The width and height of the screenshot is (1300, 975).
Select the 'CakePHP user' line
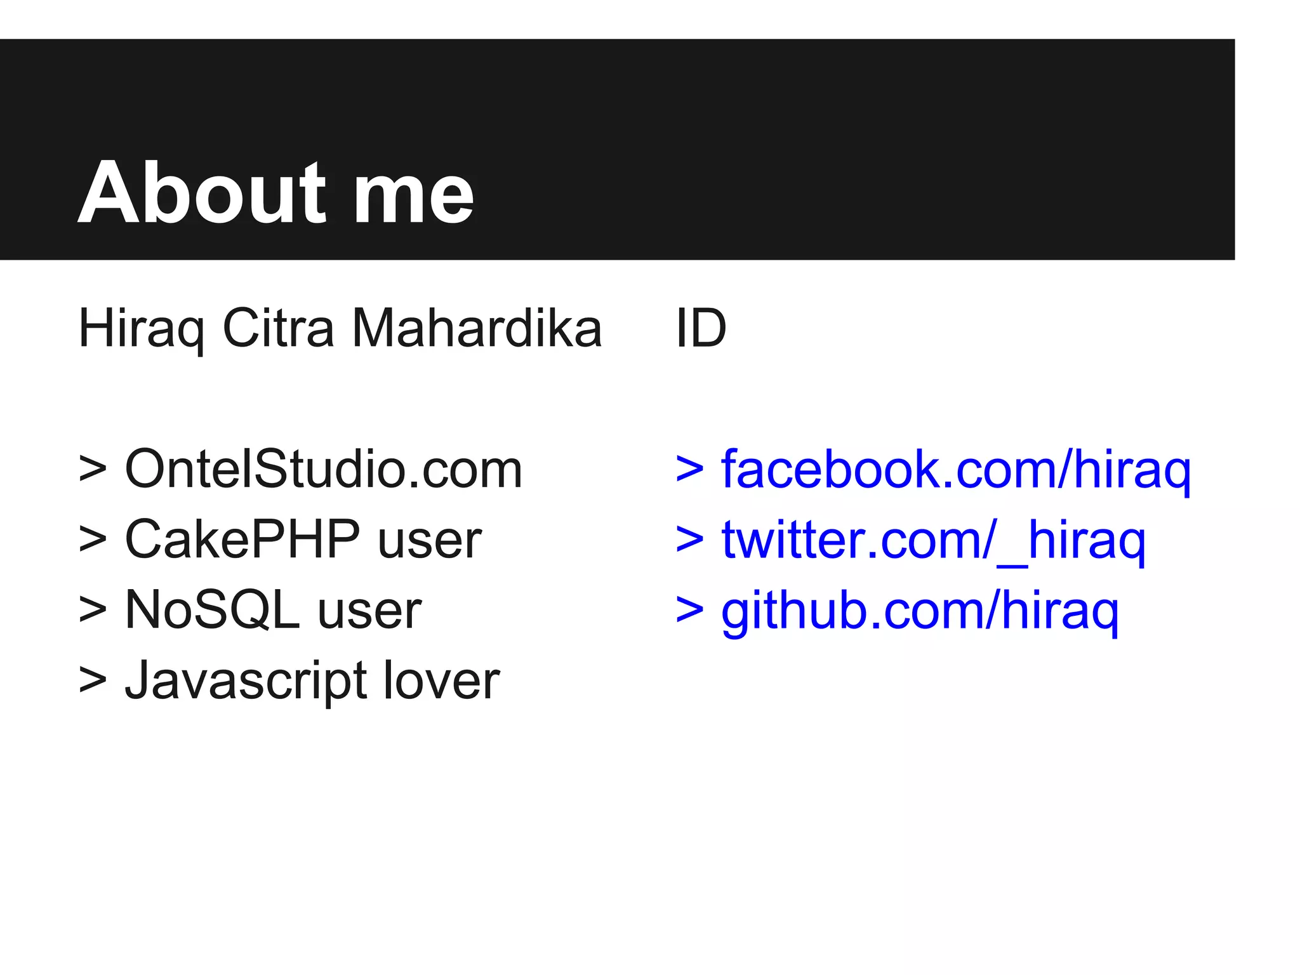tap(303, 540)
